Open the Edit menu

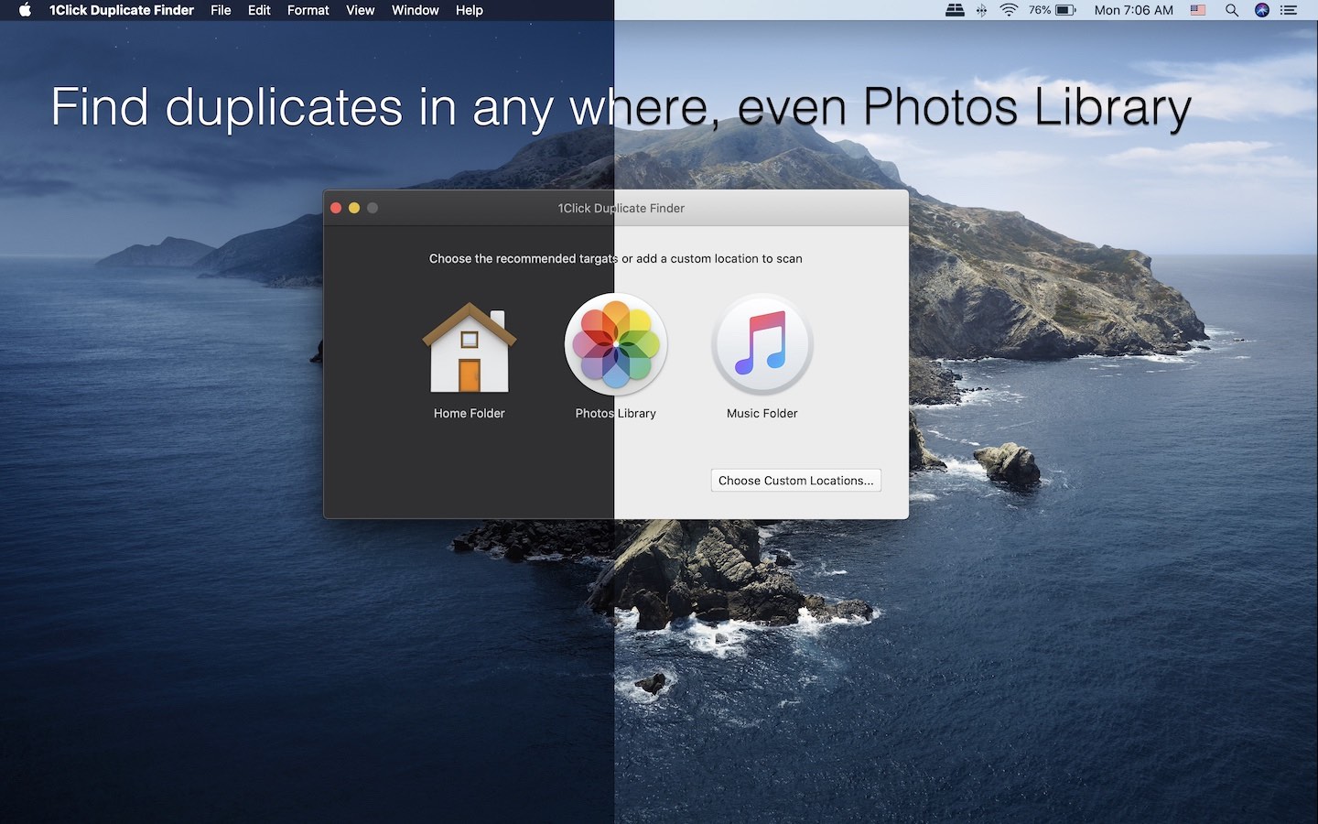coord(259,10)
